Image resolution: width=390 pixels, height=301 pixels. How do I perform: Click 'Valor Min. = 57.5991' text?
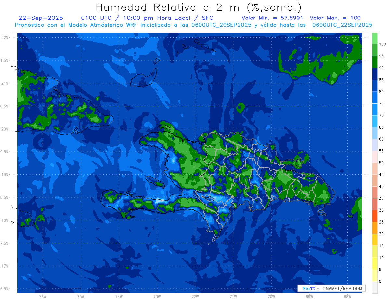pyautogui.click(x=272, y=18)
